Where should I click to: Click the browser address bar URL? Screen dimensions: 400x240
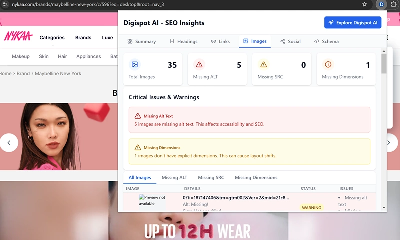point(88,4)
